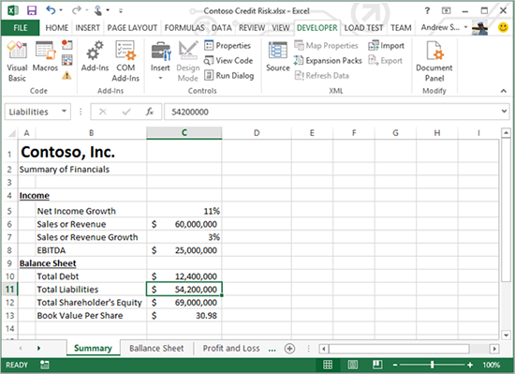
Task: Toggle Use Relative References icon
Action: tap(67, 60)
